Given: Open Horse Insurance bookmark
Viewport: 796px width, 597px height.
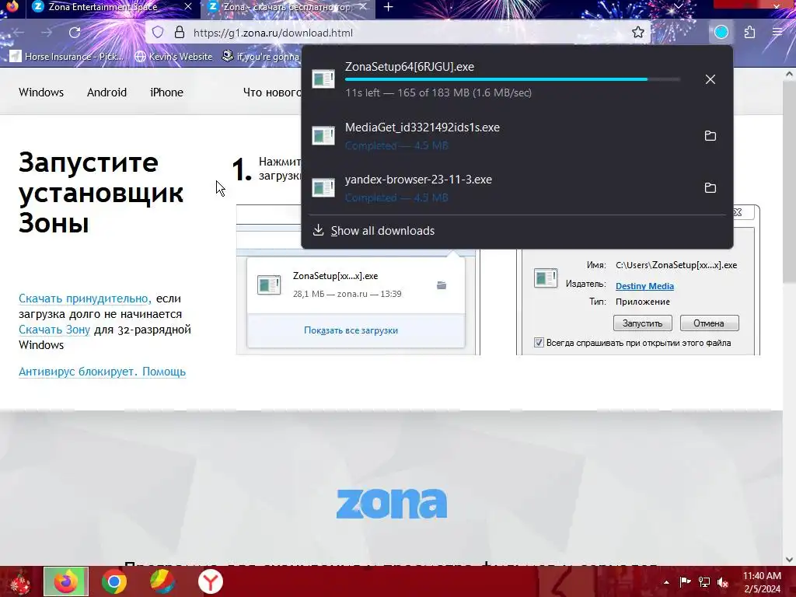Looking at the screenshot, I should pos(67,56).
